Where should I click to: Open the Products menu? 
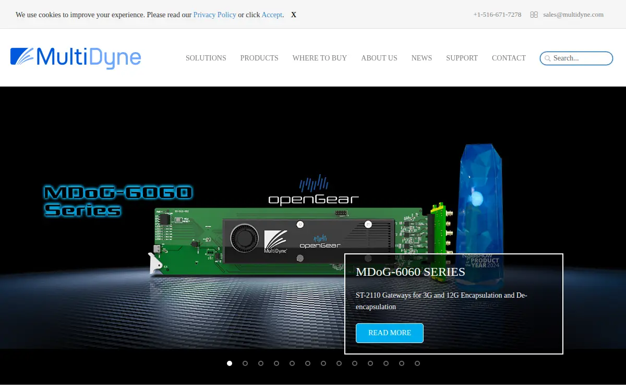coord(259,58)
